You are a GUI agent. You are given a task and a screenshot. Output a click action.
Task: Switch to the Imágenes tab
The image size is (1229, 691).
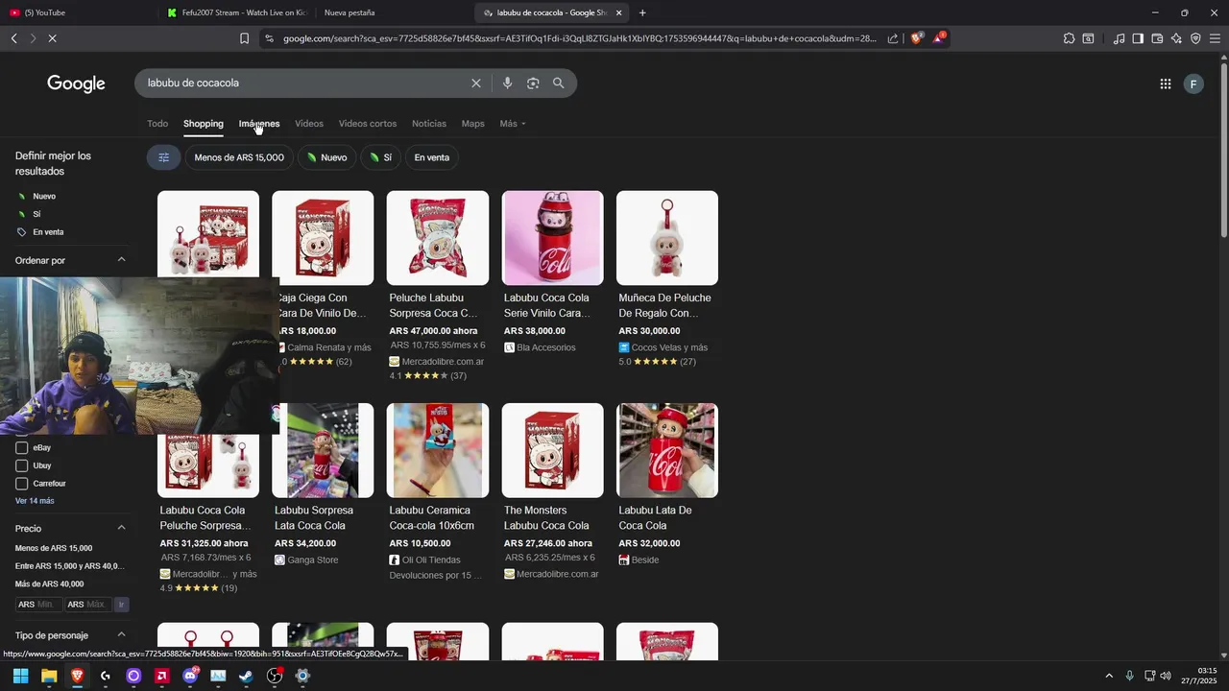(x=259, y=124)
